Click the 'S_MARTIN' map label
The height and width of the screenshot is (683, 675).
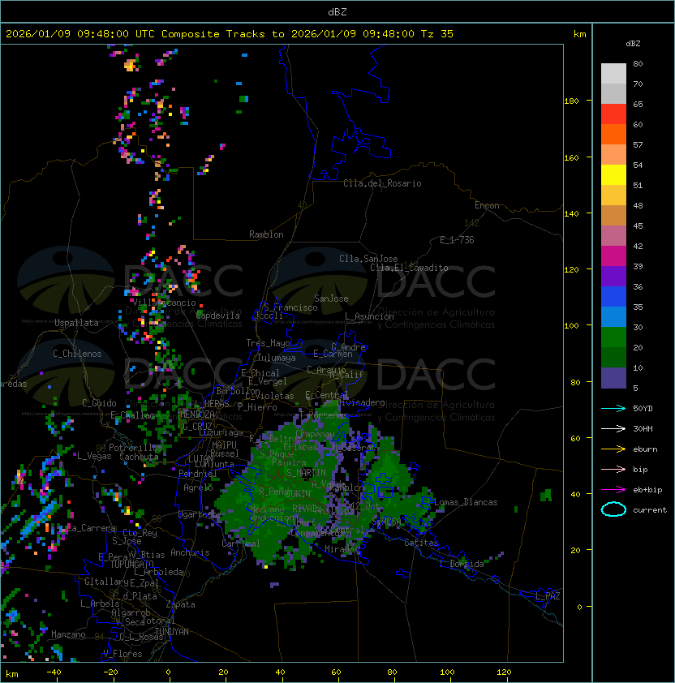(x=306, y=473)
